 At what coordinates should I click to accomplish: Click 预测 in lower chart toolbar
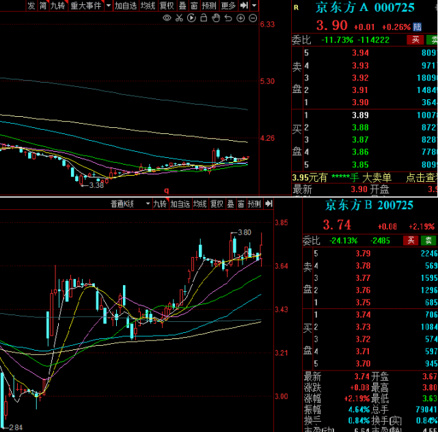point(254,204)
